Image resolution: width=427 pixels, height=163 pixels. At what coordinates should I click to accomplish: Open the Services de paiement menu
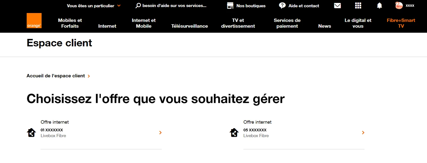pos(287,23)
